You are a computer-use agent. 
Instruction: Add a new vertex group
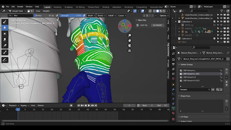pos(227,69)
